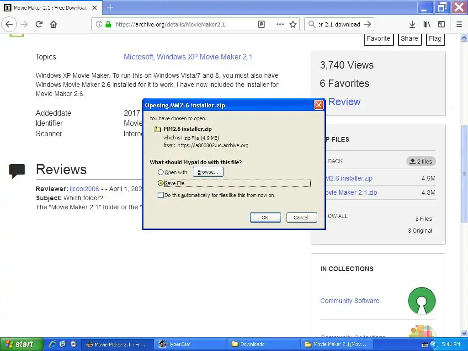Screen dimensions: 468x351
Task: Toggle reader view icon in address bar
Action: [261, 25]
